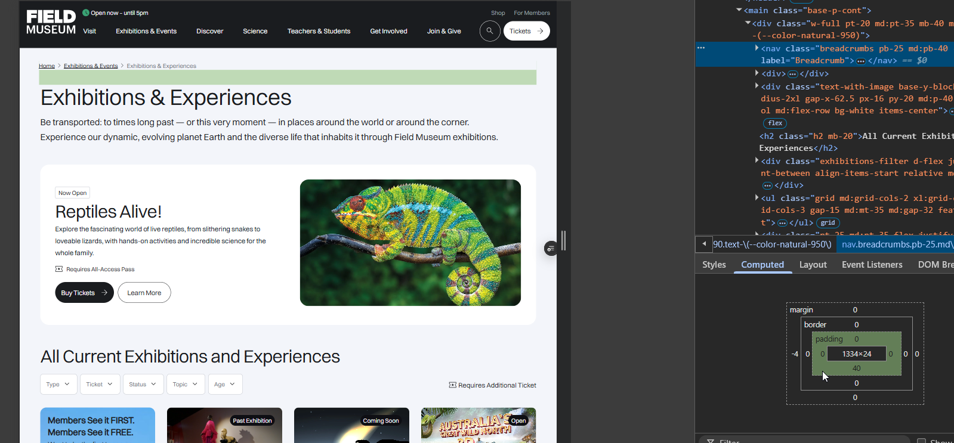Click the h2 All Current Exhibitions node

coord(856,142)
